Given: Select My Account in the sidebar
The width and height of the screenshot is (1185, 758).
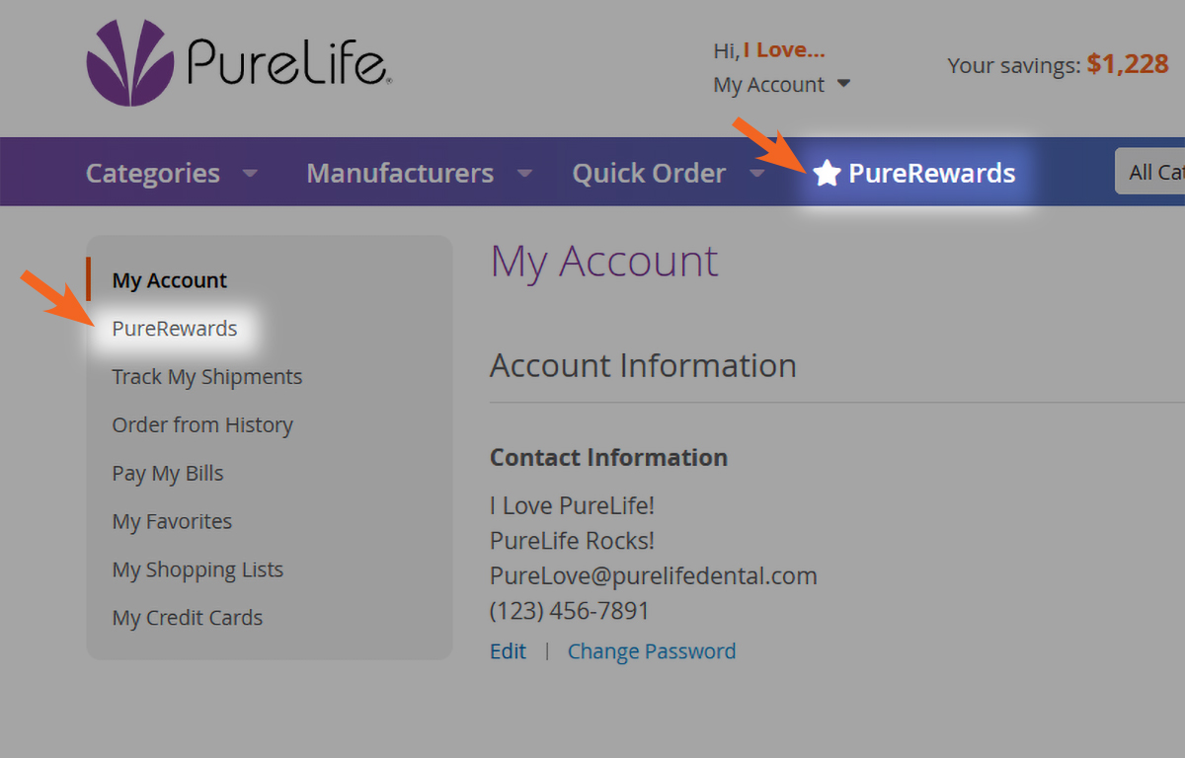Looking at the screenshot, I should [170, 280].
